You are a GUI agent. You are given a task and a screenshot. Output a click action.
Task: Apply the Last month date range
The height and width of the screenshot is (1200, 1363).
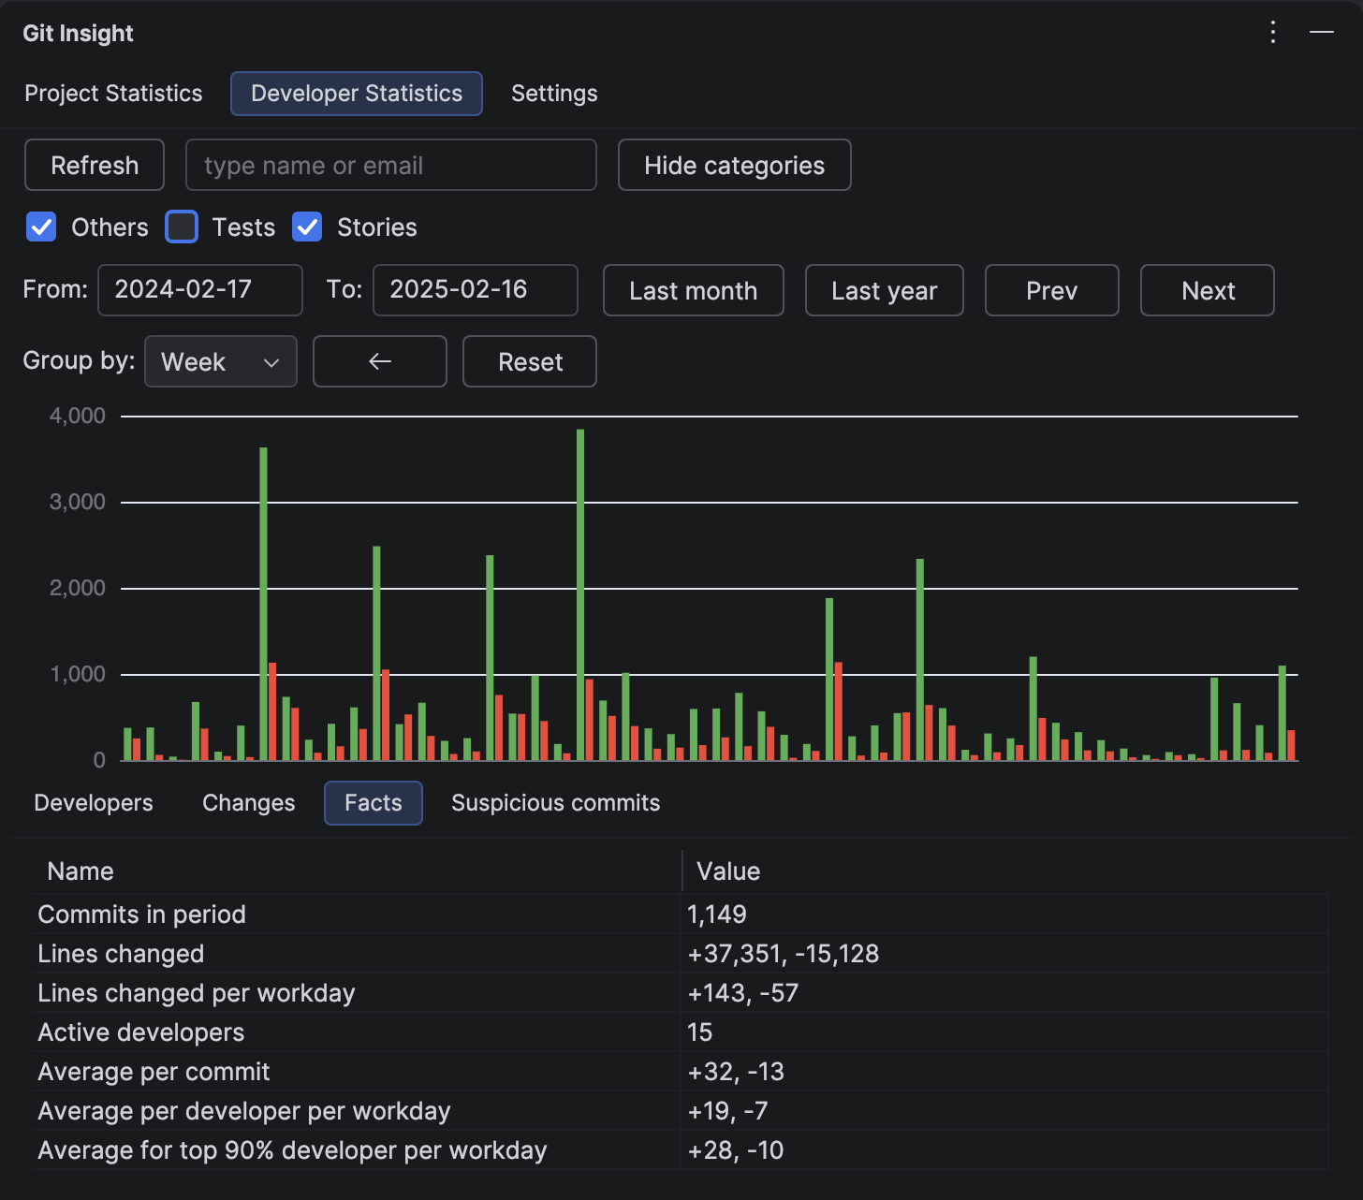[x=693, y=290]
